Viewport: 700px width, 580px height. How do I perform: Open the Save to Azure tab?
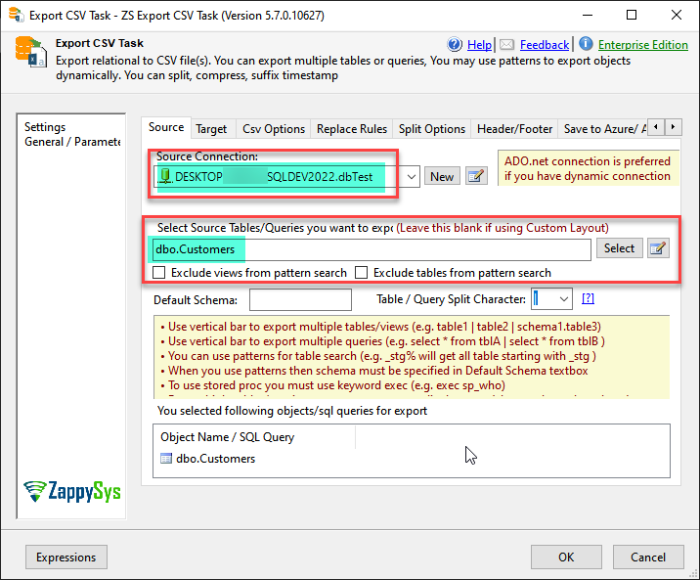(604, 129)
